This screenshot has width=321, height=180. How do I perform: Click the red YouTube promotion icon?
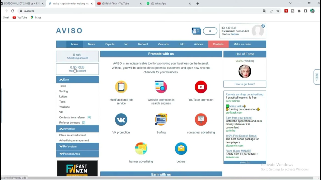coord(201,87)
